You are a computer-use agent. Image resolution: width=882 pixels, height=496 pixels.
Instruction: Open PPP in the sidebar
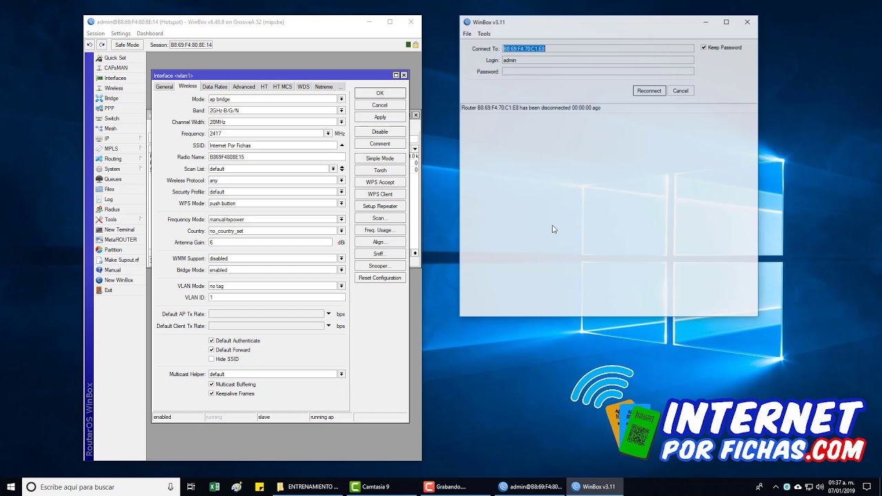pos(109,108)
